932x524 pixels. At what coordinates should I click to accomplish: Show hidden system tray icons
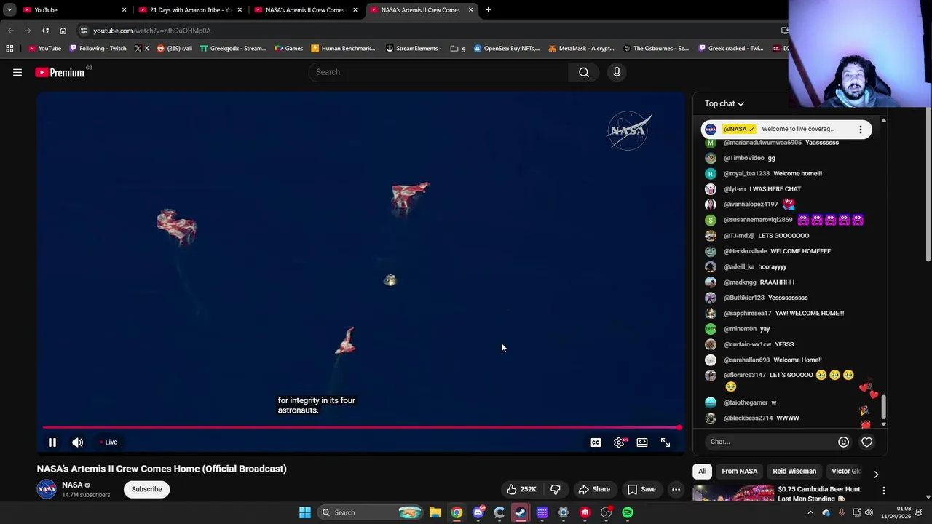point(810,512)
